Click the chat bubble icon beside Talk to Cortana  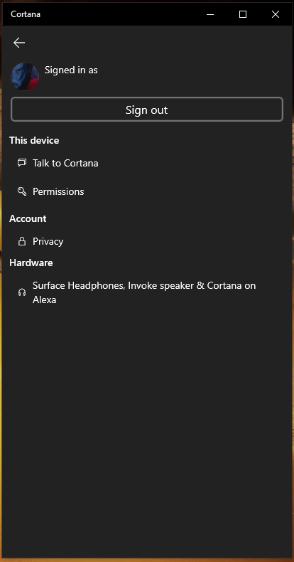(22, 163)
